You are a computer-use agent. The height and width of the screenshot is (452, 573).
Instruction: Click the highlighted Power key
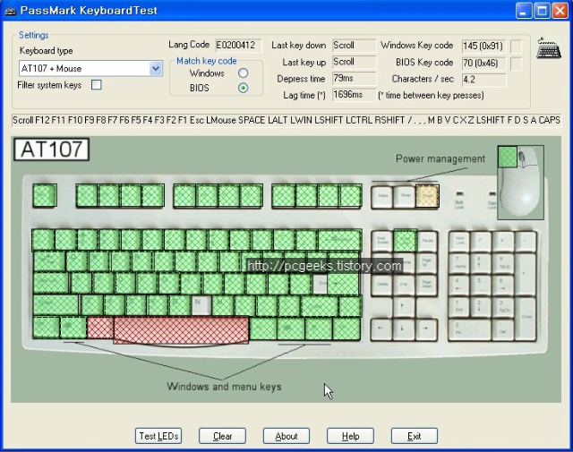(427, 196)
